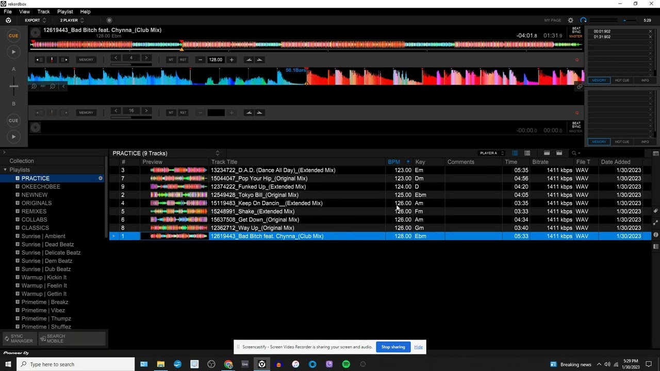This screenshot has width=660, height=371.
Task: Open the column settings icon at right
Action: 656,154
